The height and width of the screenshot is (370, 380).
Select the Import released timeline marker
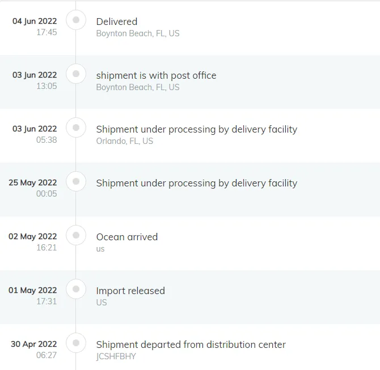pyautogui.click(x=76, y=289)
